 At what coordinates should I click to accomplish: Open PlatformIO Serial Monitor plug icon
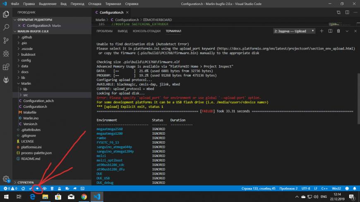click(75, 188)
